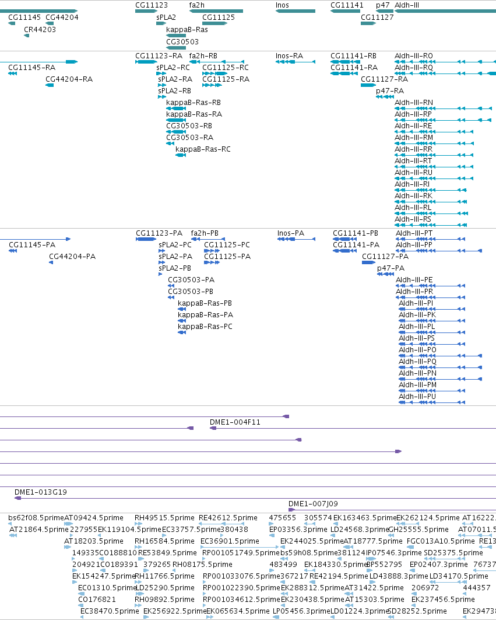Click the CG11127 gene label
Image resolution: width=496 pixels, height=620 pixels.
pyautogui.click(x=377, y=17)
